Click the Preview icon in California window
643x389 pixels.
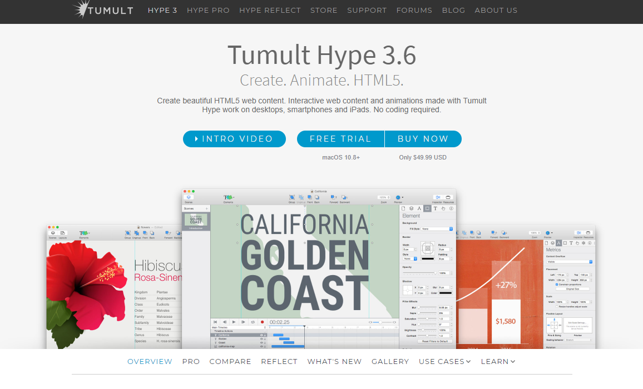click(x=398, y=197)
